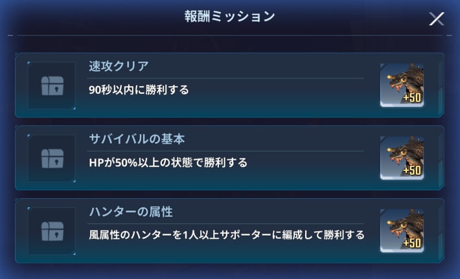Select the サバイバルの基本 mission title
Image resolution: width=460 pixels, height=279 pixels.
click(x=137, y=139)
